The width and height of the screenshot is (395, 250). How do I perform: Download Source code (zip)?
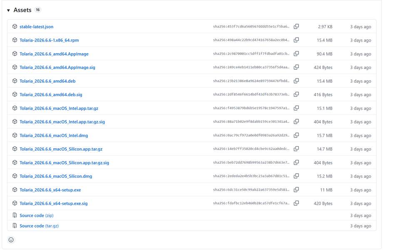[x=37, y=216]
